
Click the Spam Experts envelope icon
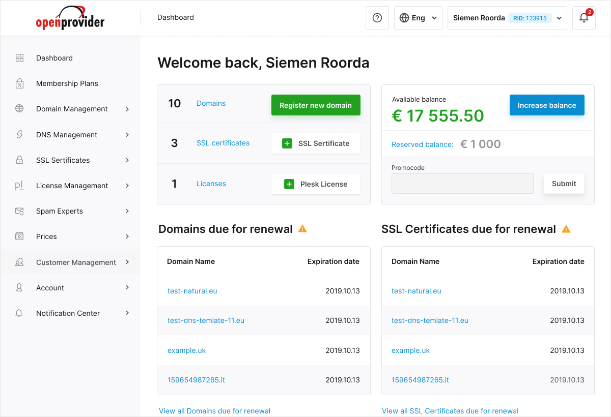(19, 211)
